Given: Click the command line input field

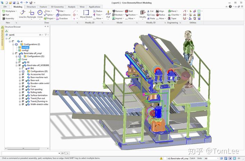Looking at the screenshot, I should pyautogui.click(x=30, y=153).
